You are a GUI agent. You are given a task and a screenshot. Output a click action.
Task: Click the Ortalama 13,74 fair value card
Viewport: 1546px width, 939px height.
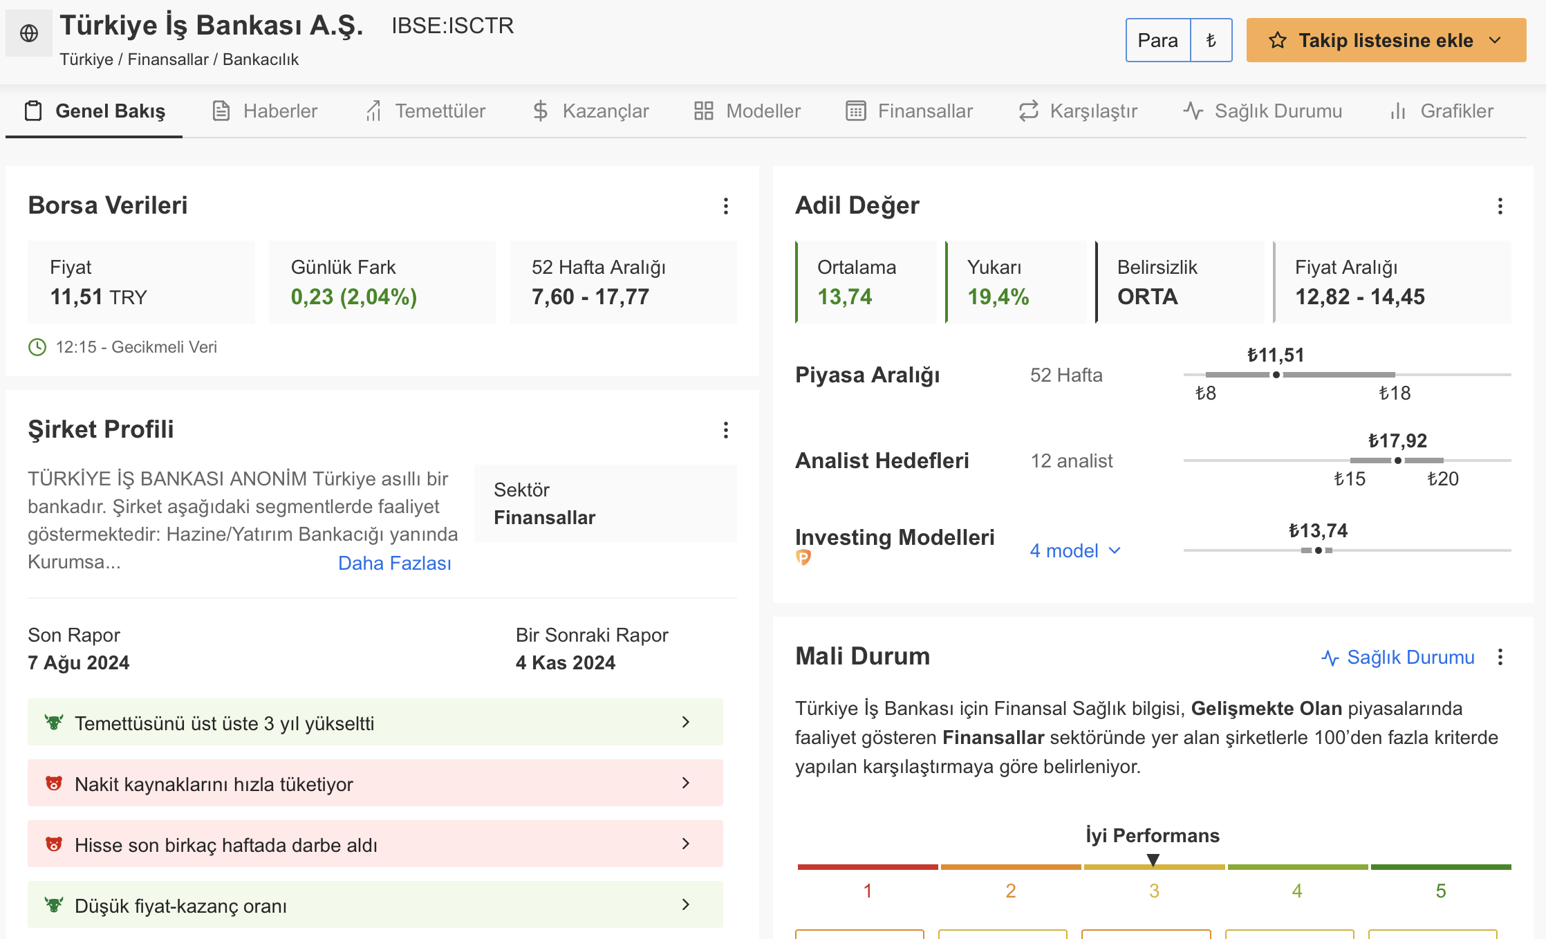[866, 282]
